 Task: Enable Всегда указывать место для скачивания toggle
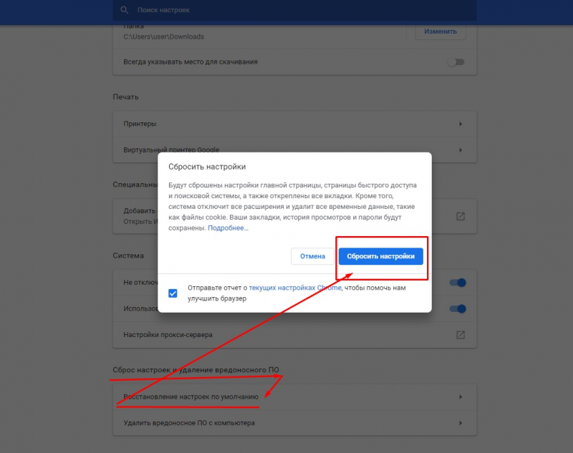(456, 62)
